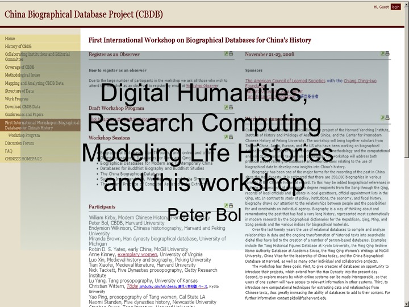Click 'Hi, Guest' greeting text
The image size is (409, 307).
tap(381, 7)
